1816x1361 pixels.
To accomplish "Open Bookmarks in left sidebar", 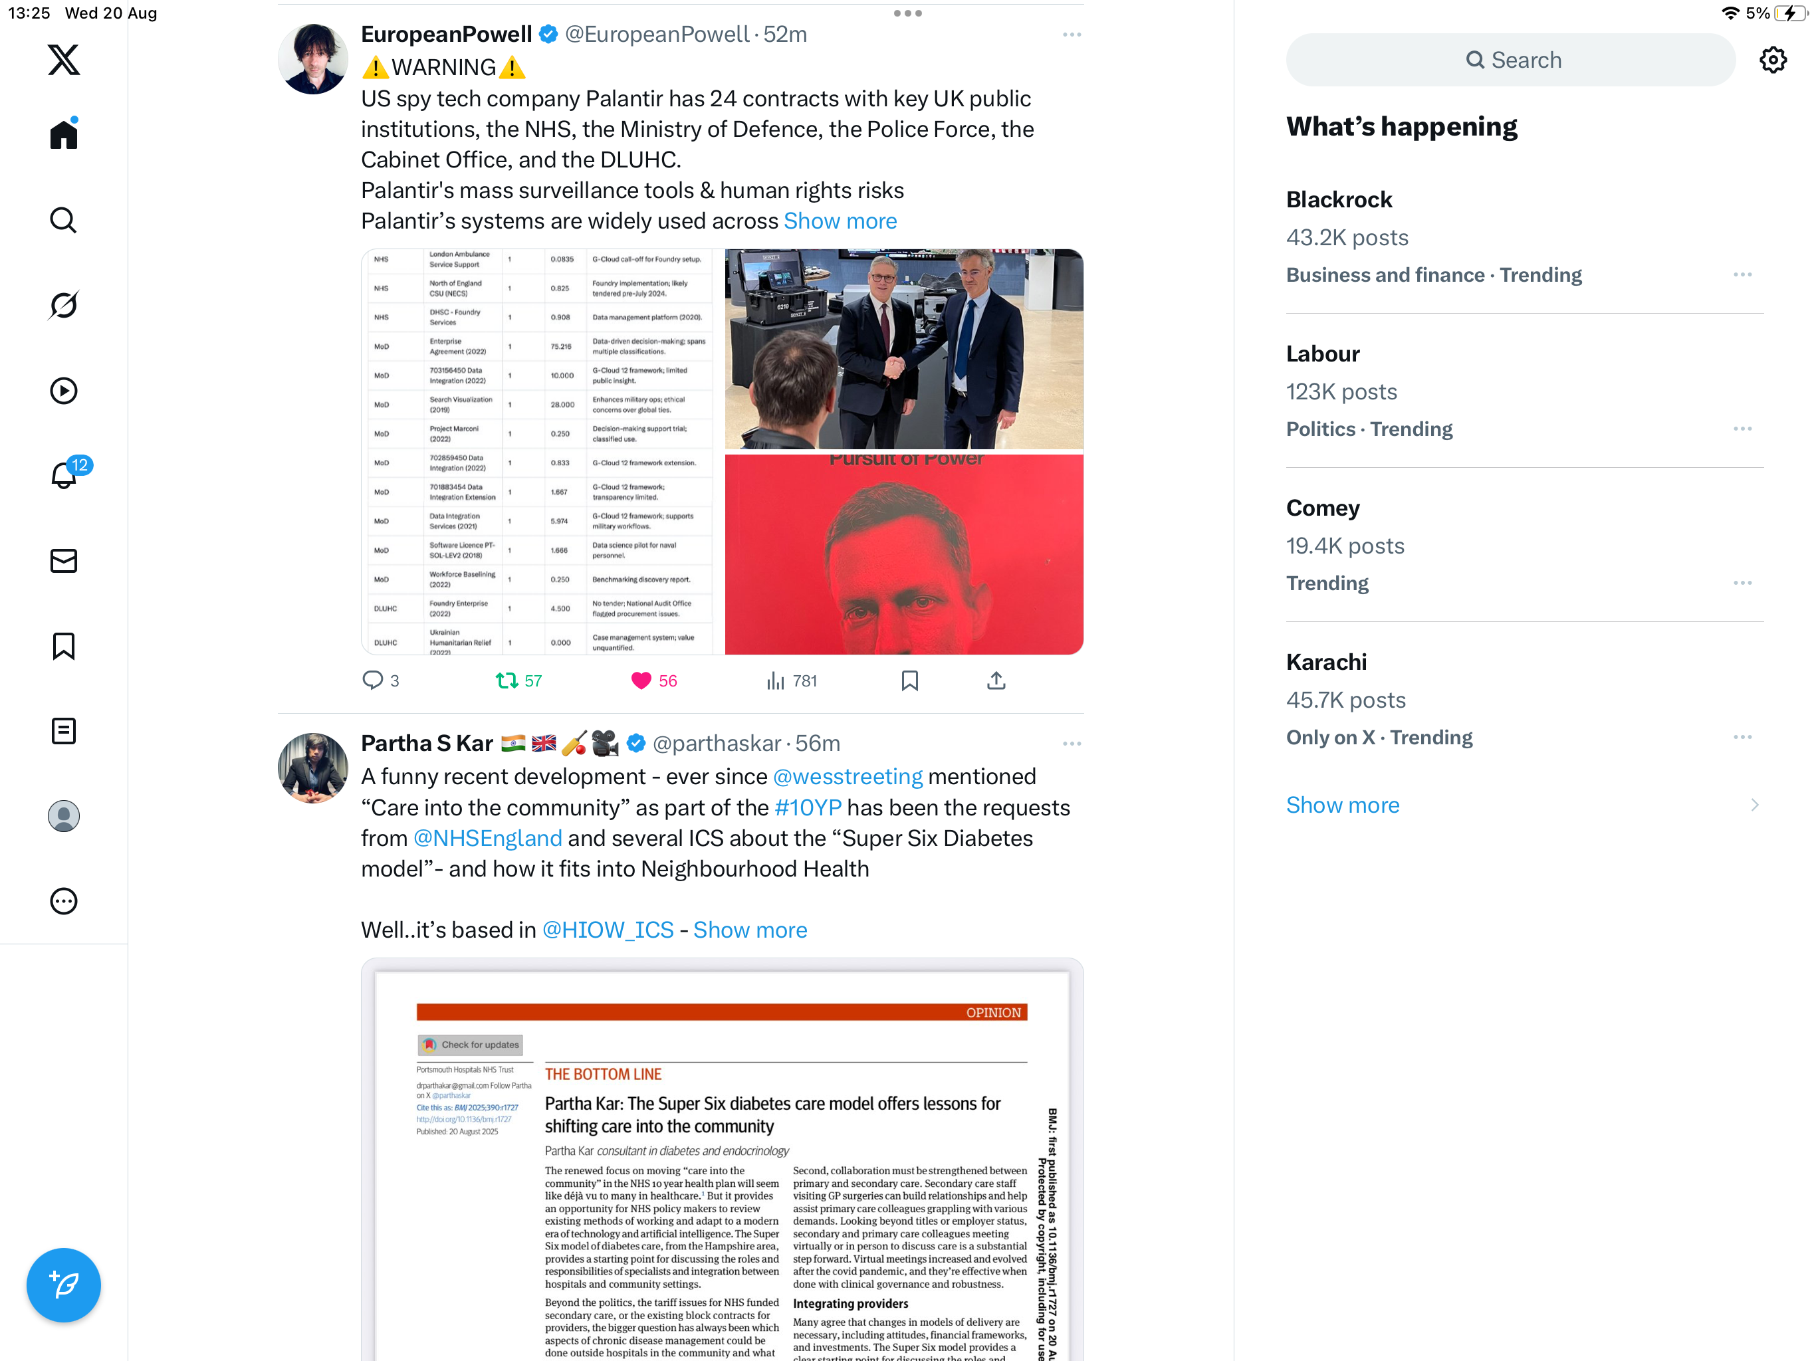I will click(x=63, y=646).
